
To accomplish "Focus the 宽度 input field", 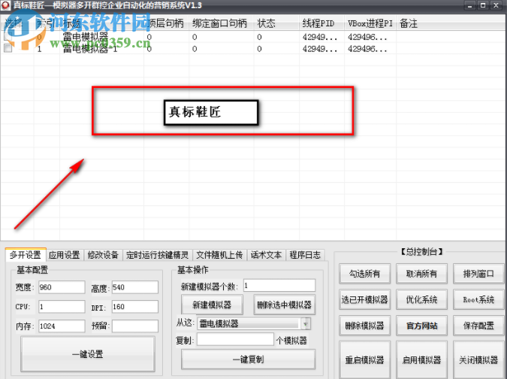I will (62, 287).
